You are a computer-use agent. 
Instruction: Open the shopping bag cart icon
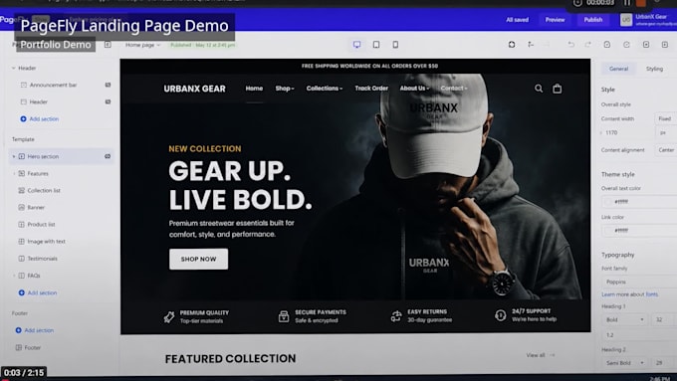click(558, 89)
